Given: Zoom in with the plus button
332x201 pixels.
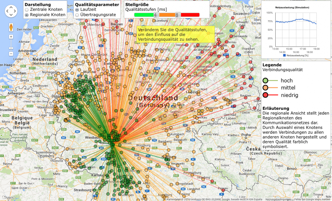Looking at the screenshot, I should pyautogui.click(x=11, y=37).
